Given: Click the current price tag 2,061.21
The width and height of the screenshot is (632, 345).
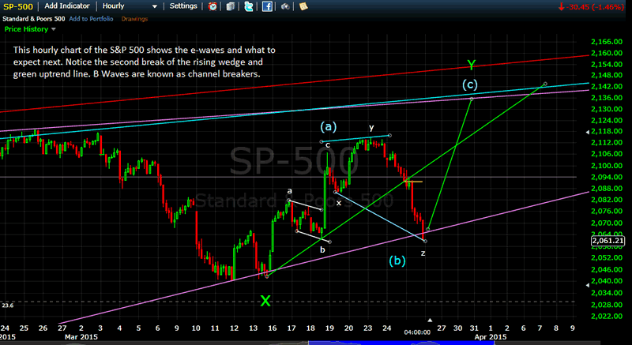Looking at the screenshot, I should pyautogui.click(x=608, y=241).
